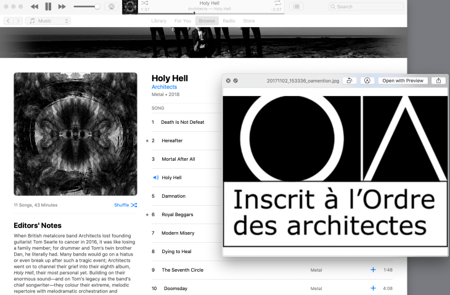Open the Store tab
Viewport: 450px width, 295px height.
click(248, 21)
